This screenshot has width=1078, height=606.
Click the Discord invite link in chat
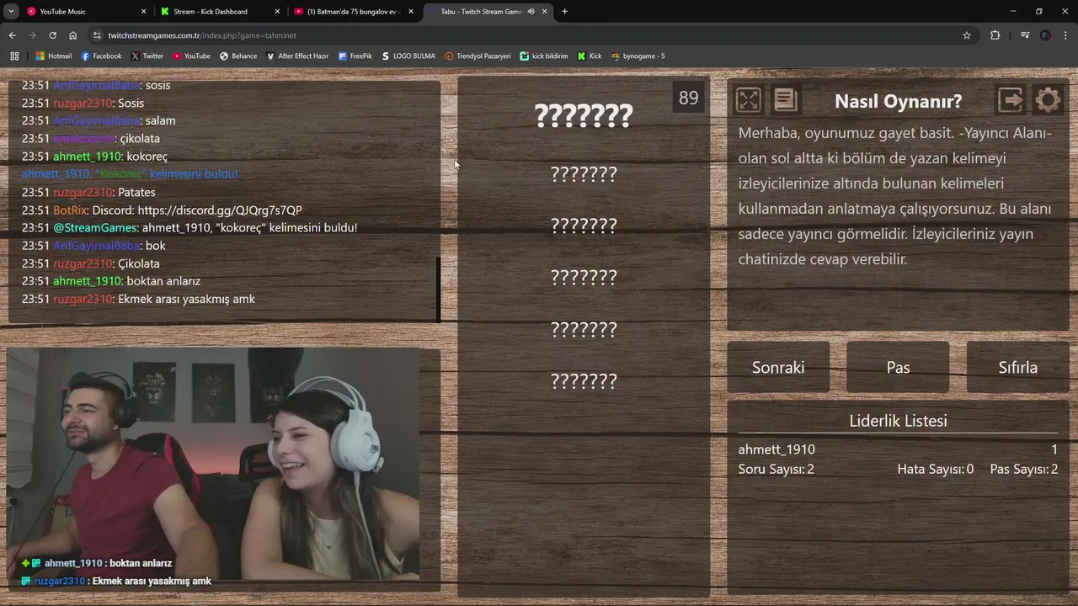tap(220, 210)
